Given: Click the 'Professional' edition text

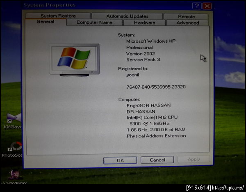Looking at the screenshot, I should (x=139, y=48).
